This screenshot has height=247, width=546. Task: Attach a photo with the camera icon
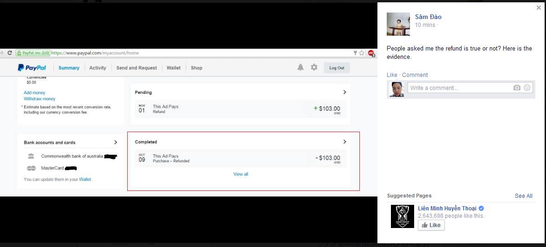tap(517, 88)
